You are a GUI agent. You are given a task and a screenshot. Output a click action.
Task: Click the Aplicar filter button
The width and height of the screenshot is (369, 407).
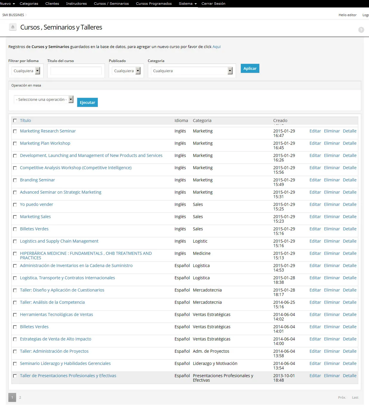click(250, 68)
